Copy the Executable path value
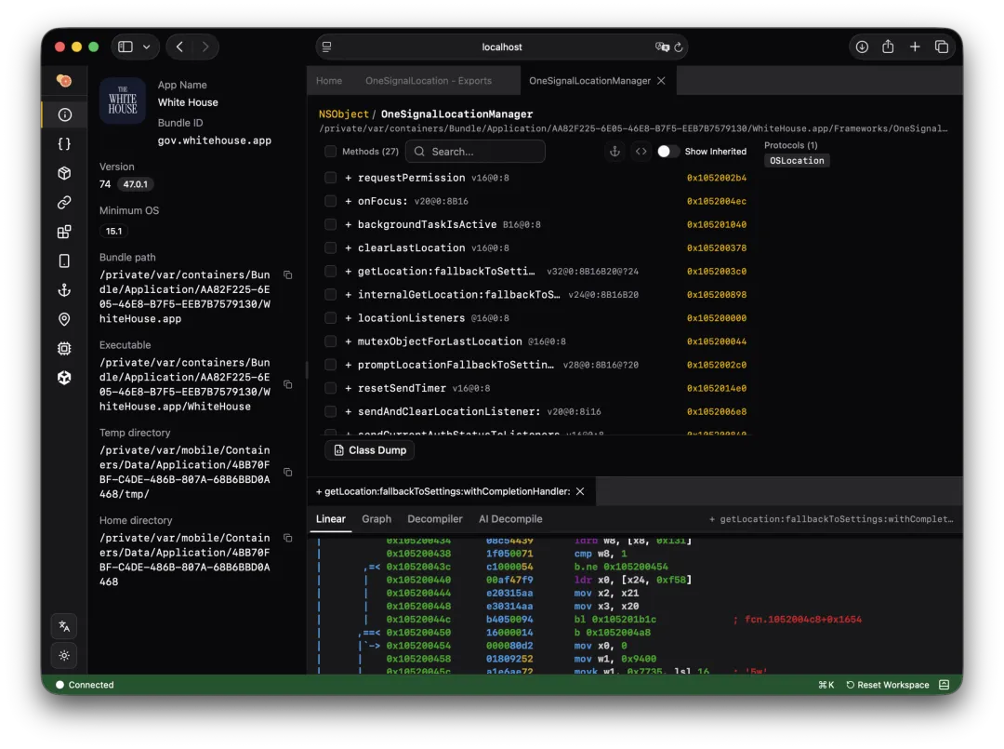Image resolution: width=1004 pixels, height=749 pixels. pos(288,384)
